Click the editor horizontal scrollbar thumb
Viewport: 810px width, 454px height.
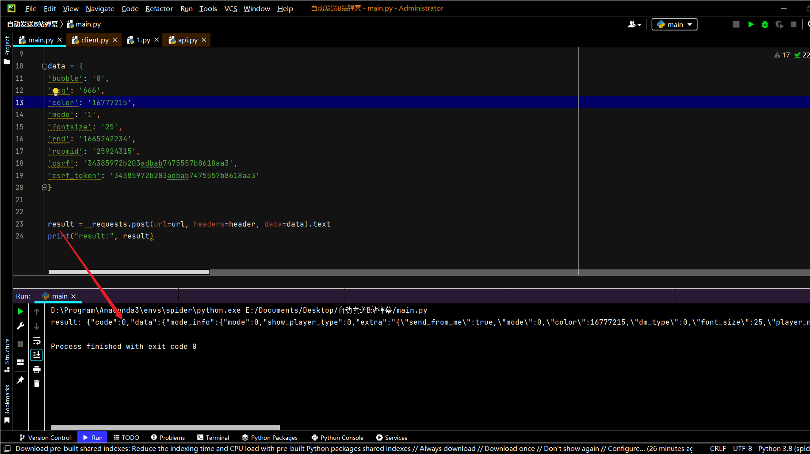point(129,272)
